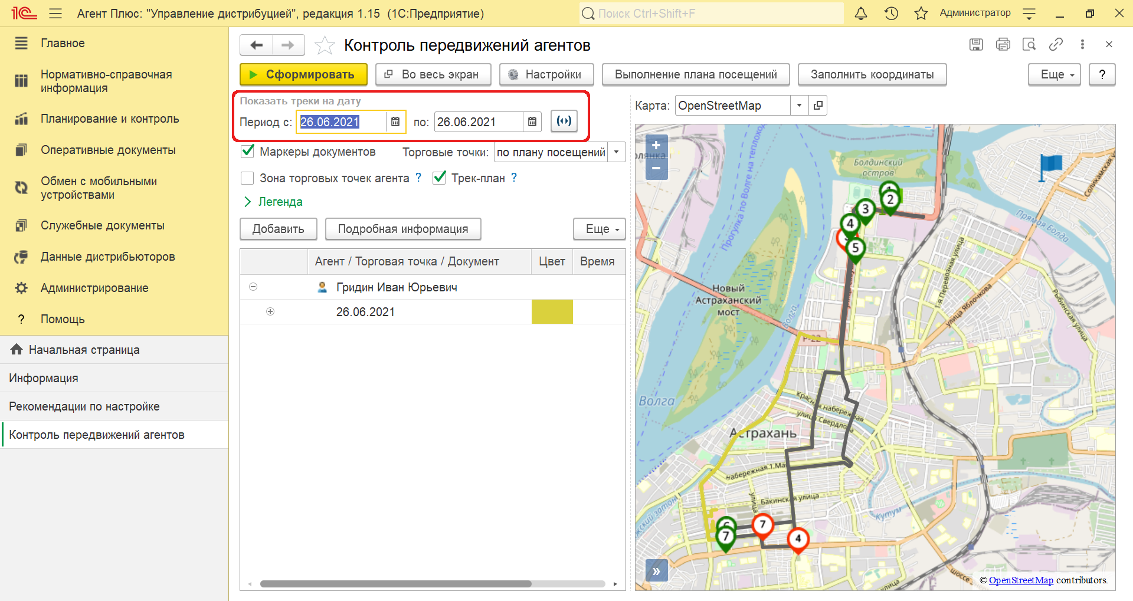Toggle the Трек-план checkbox
This screenshot has width=1133, height=601.
tap(439, 178)
